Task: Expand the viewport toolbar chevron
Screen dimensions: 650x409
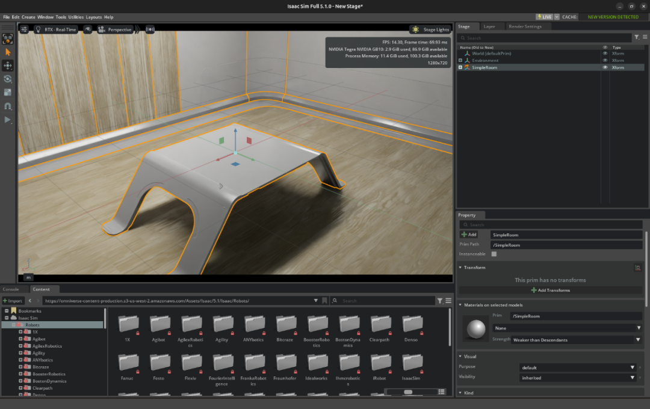Action: point(138,29)
